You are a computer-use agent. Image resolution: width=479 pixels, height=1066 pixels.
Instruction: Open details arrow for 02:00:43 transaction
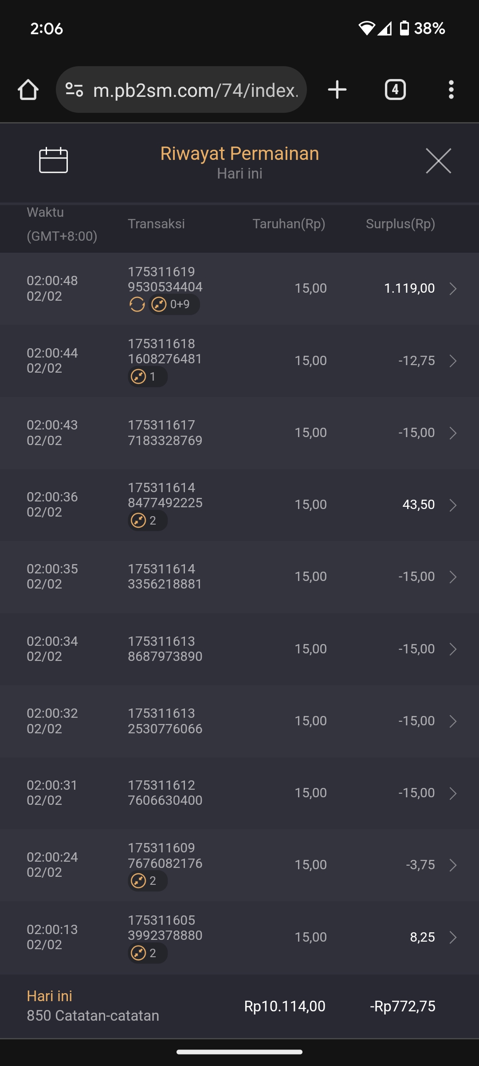pos(453,433)
